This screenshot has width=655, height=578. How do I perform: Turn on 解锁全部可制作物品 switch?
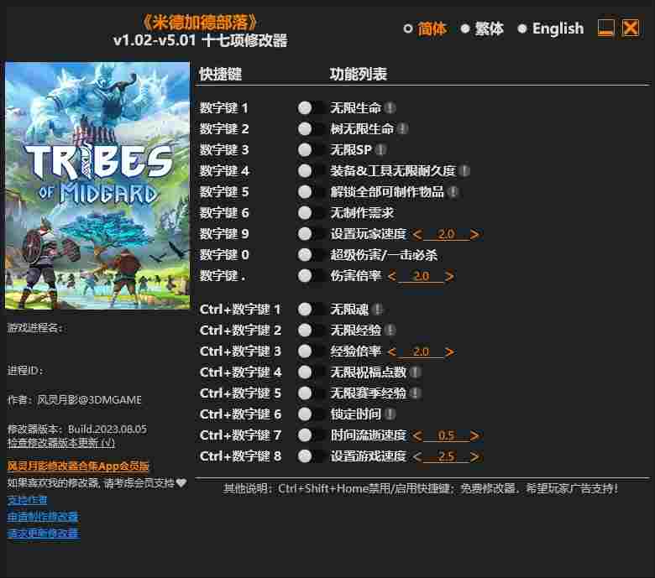coord(311,192)
